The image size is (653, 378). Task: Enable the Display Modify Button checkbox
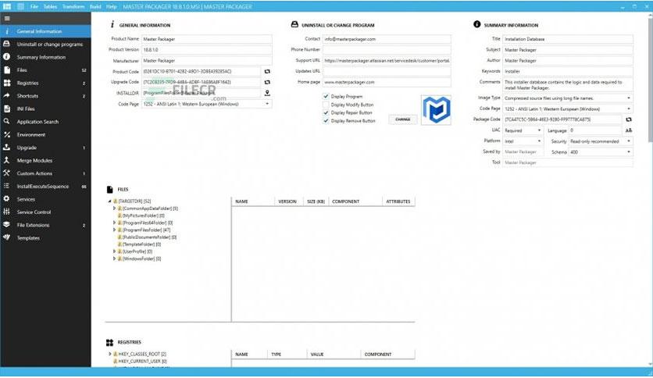tap(326, 105)
